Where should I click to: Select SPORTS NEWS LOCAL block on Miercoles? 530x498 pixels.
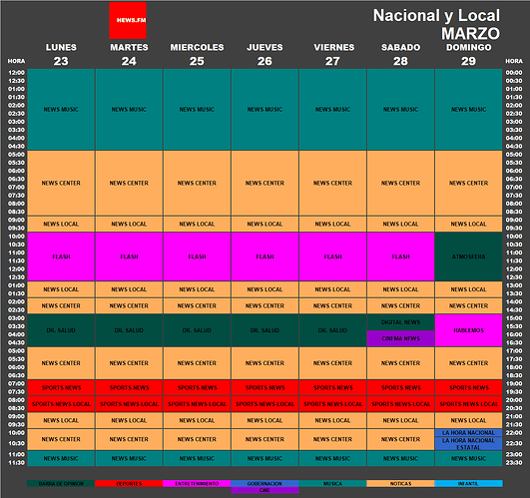[x=197, y=404]
